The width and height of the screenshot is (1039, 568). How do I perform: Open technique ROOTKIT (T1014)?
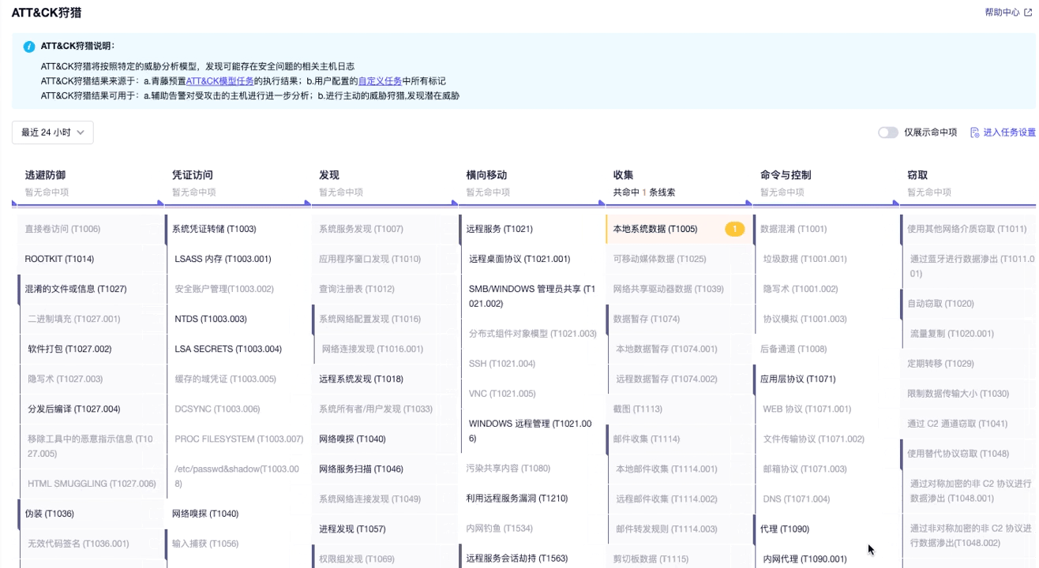59,260
